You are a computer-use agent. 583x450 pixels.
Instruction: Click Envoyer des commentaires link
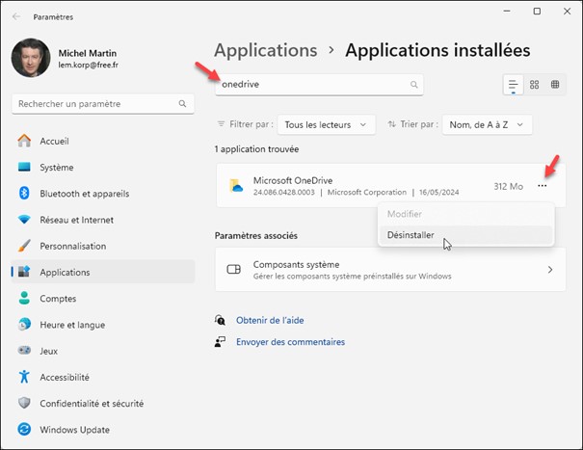[x=290, y=341]
